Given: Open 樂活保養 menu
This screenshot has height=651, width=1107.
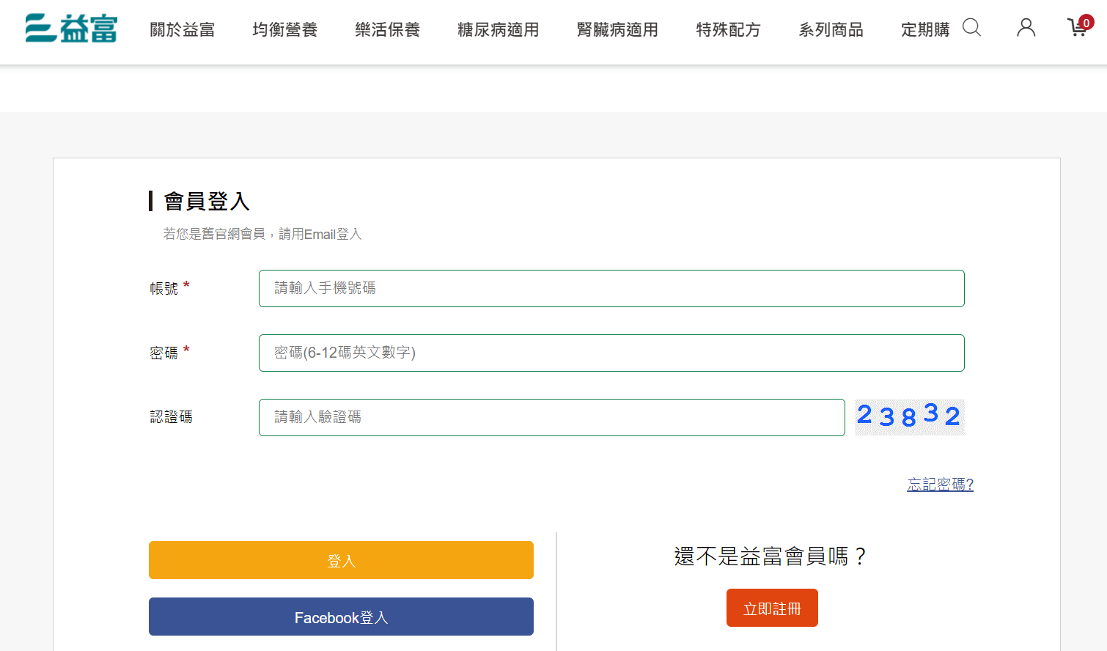Looking at the screenshot, I should (x=387, y=30).
